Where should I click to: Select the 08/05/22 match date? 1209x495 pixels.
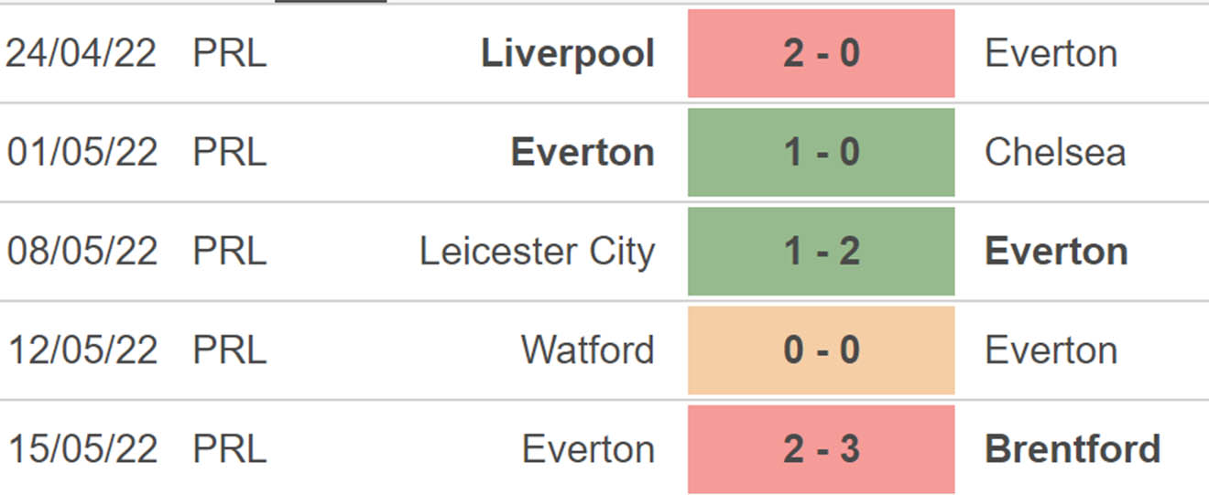(x=82, y=251)
